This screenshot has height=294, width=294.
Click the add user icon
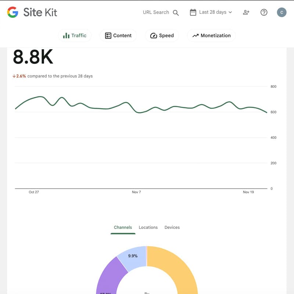tap(246, 12)
